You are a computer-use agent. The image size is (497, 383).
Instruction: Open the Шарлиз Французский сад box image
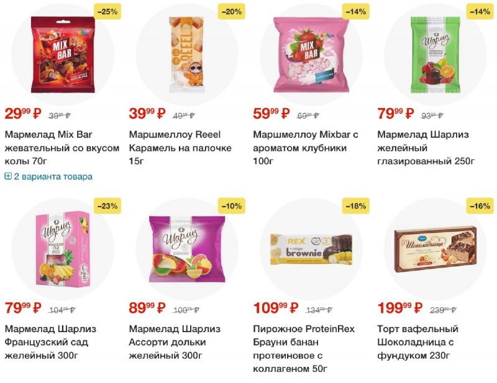[x=63, y=249]
